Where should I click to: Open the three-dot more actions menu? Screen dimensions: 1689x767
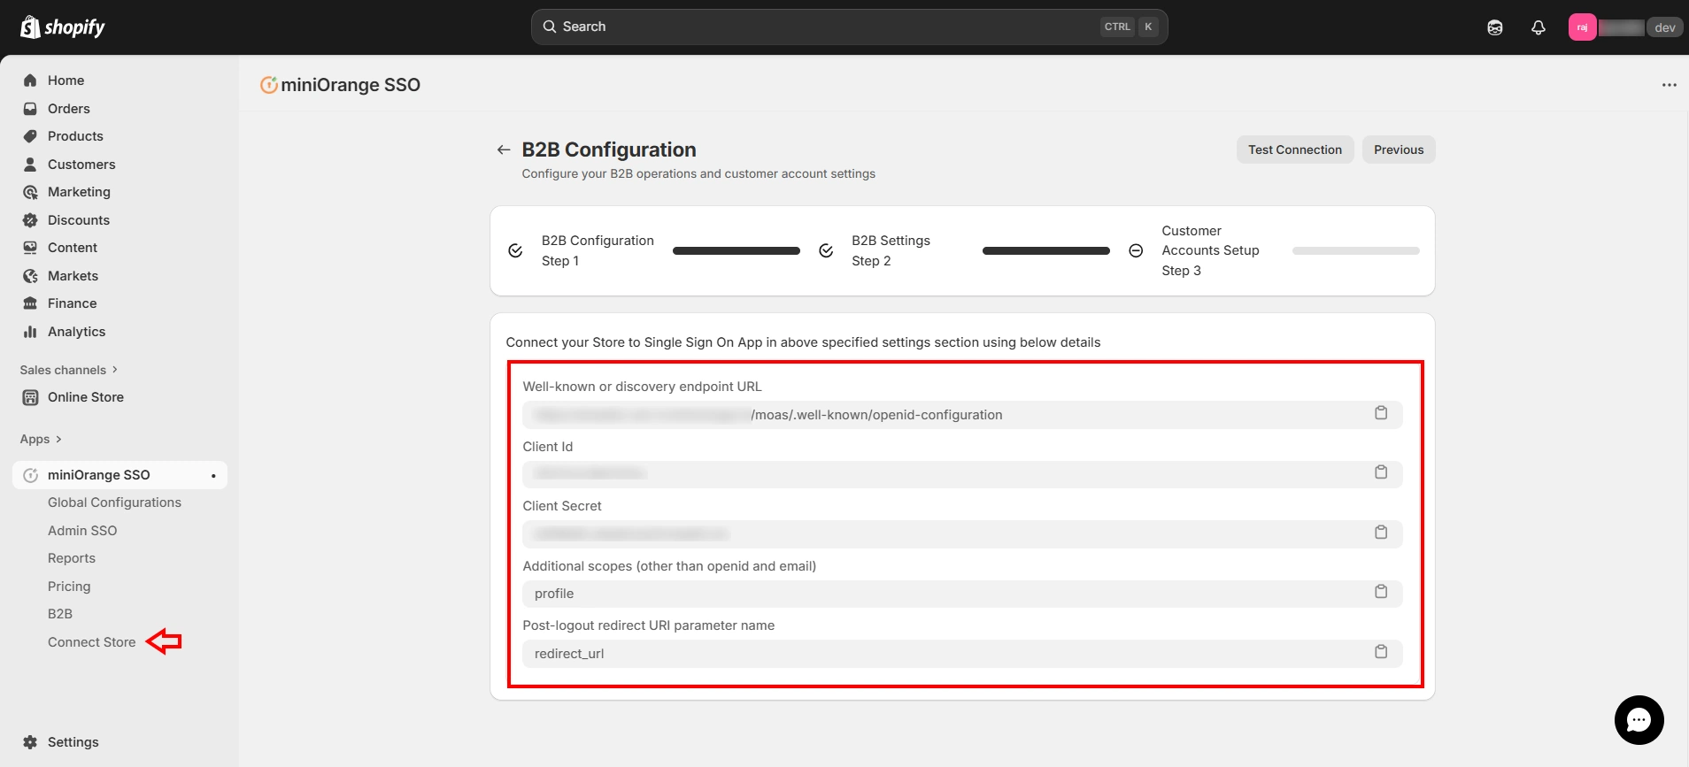(1669, 85)
